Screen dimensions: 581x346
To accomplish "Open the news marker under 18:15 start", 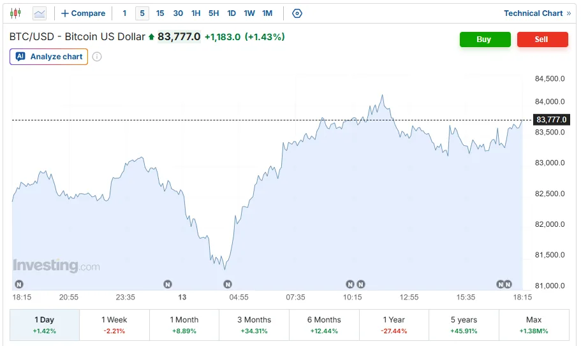I will click(x=19, y=284).
